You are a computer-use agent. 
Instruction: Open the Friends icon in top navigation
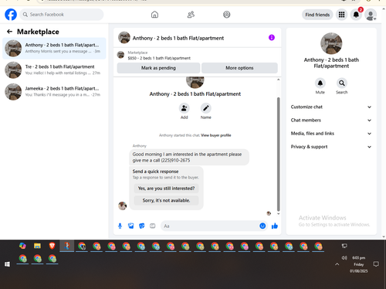point(191,15)
